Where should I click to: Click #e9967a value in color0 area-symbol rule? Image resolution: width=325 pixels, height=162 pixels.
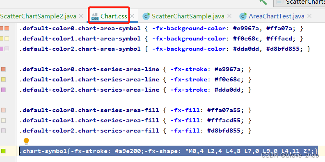coord(246,29)
